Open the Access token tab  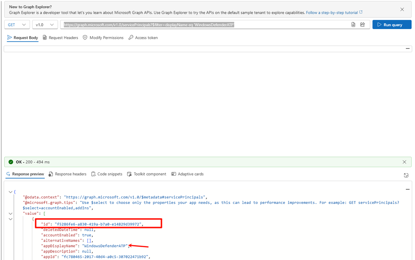[x=143, y=37]
